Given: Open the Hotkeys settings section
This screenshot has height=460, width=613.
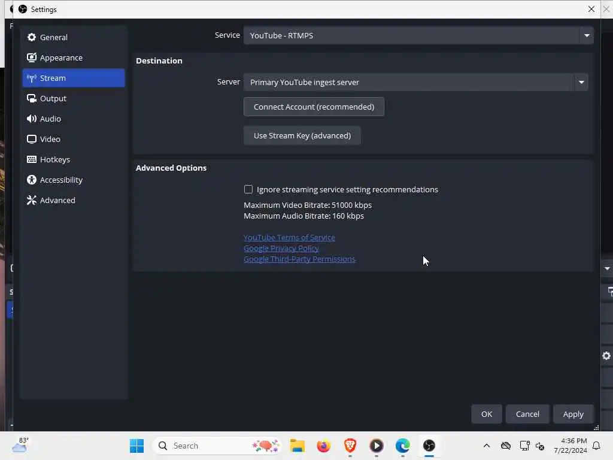Looking at the screenshot, I should pos(74,159).
